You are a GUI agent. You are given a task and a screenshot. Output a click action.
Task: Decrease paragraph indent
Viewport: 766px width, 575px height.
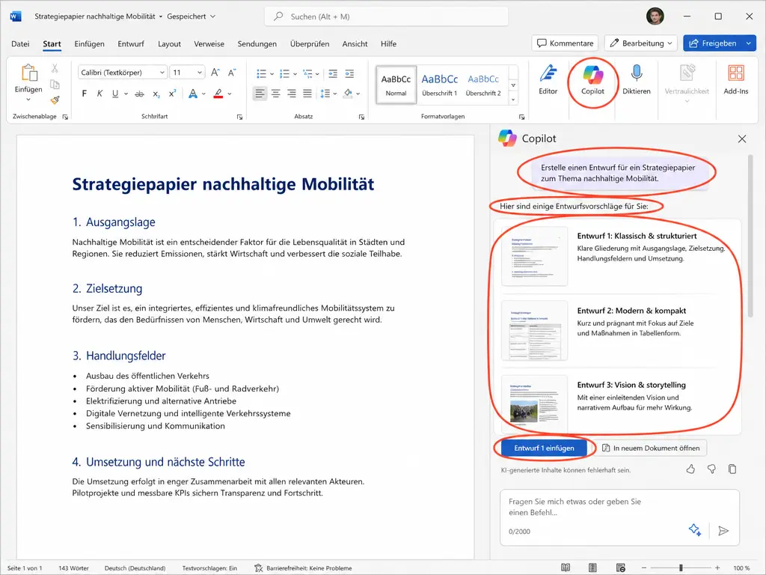pyautogui.click(x=333, y=73)
